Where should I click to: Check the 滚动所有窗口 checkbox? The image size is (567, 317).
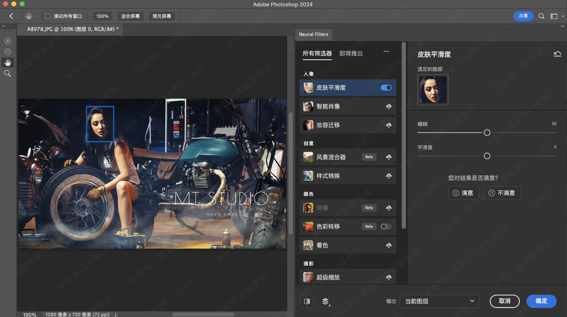click(48, 16)
